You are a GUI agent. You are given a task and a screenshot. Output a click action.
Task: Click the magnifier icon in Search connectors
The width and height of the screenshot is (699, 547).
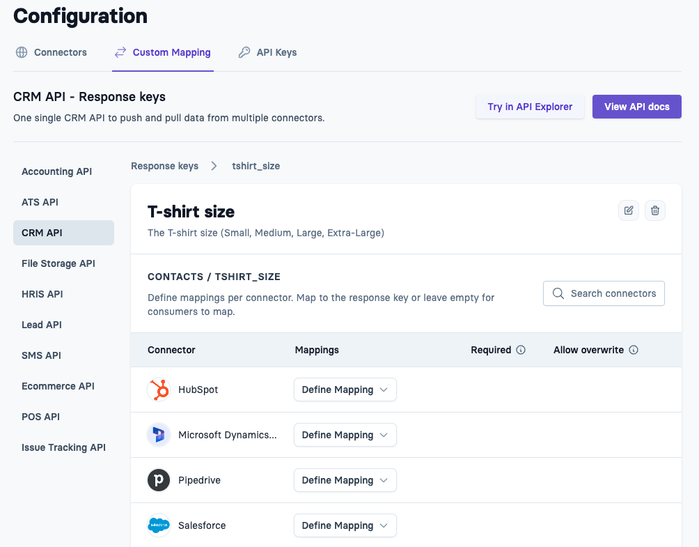(558, 293)
